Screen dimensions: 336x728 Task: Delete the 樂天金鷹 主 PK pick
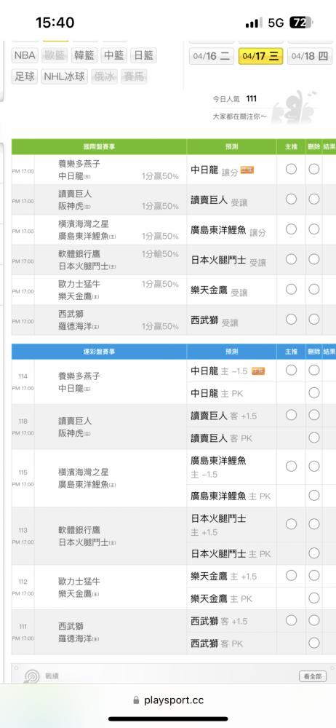(x=314, y=598)
